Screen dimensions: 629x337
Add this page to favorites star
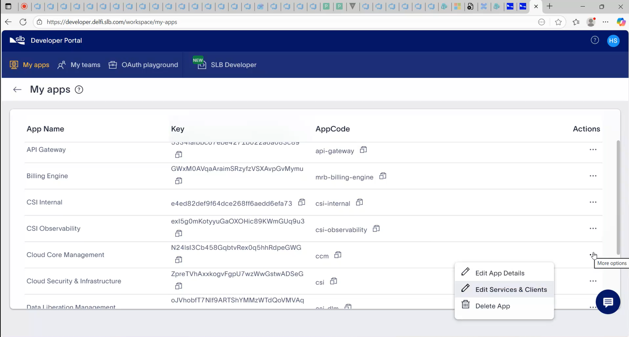(558, 22)
